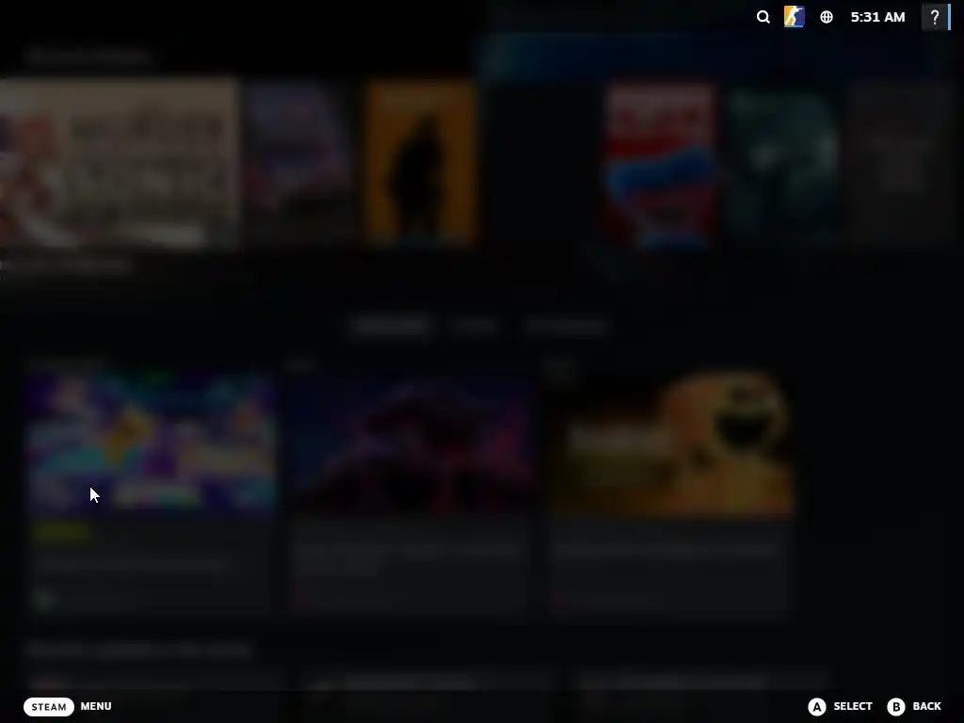This screenshot has height=723, width=964.
Task: Click the 5:31 AM clock
Action: click(877, 17)
